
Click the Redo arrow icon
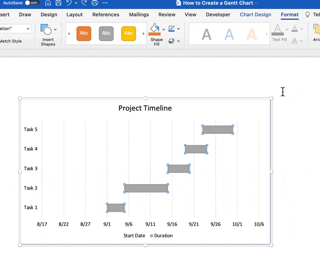[x=84, y=3]
